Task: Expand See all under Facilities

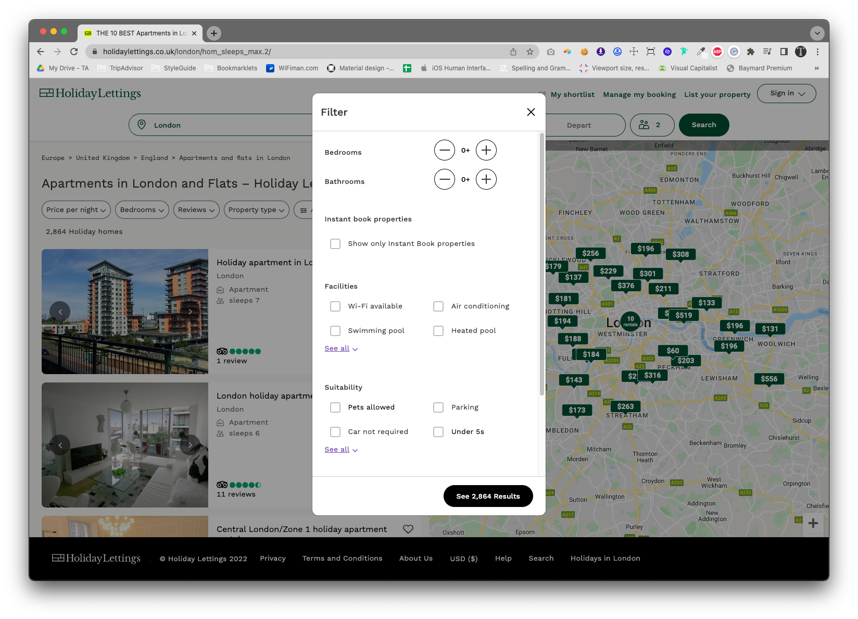Action: click(x=337, y=348)
